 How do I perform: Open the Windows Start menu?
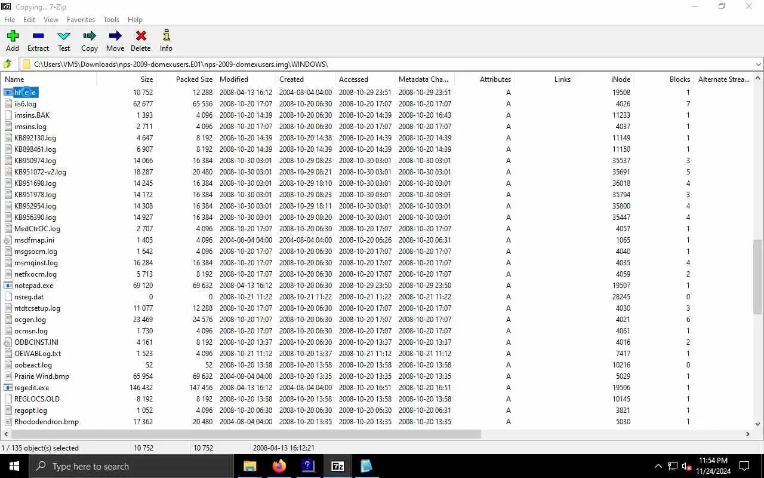pos(14,466)
